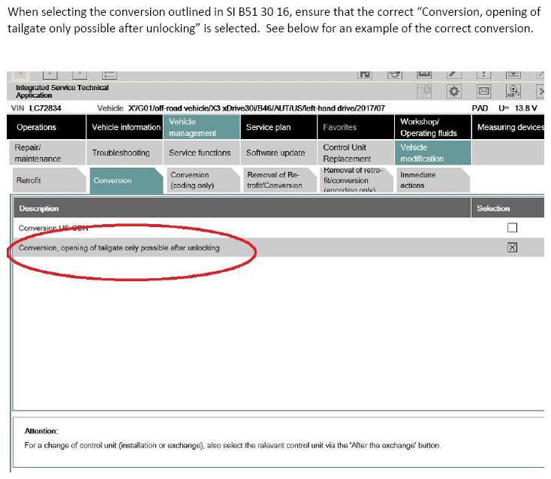Select the tailgate unlocking conversion row
This screenshot has width=551, height=479.
pyautogui.click(x=225, y=247)
